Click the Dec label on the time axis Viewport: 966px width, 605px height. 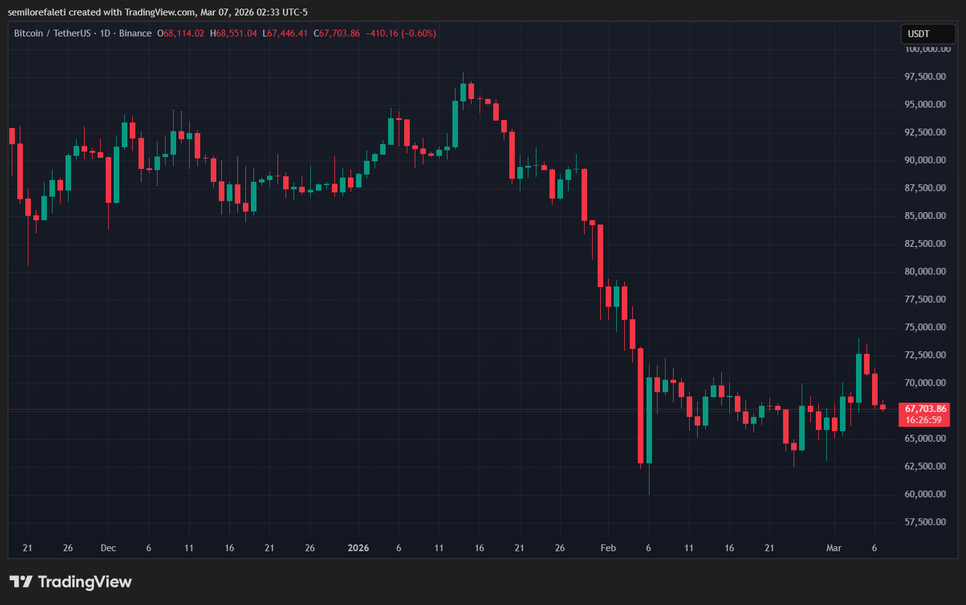[x=108, y=547]
